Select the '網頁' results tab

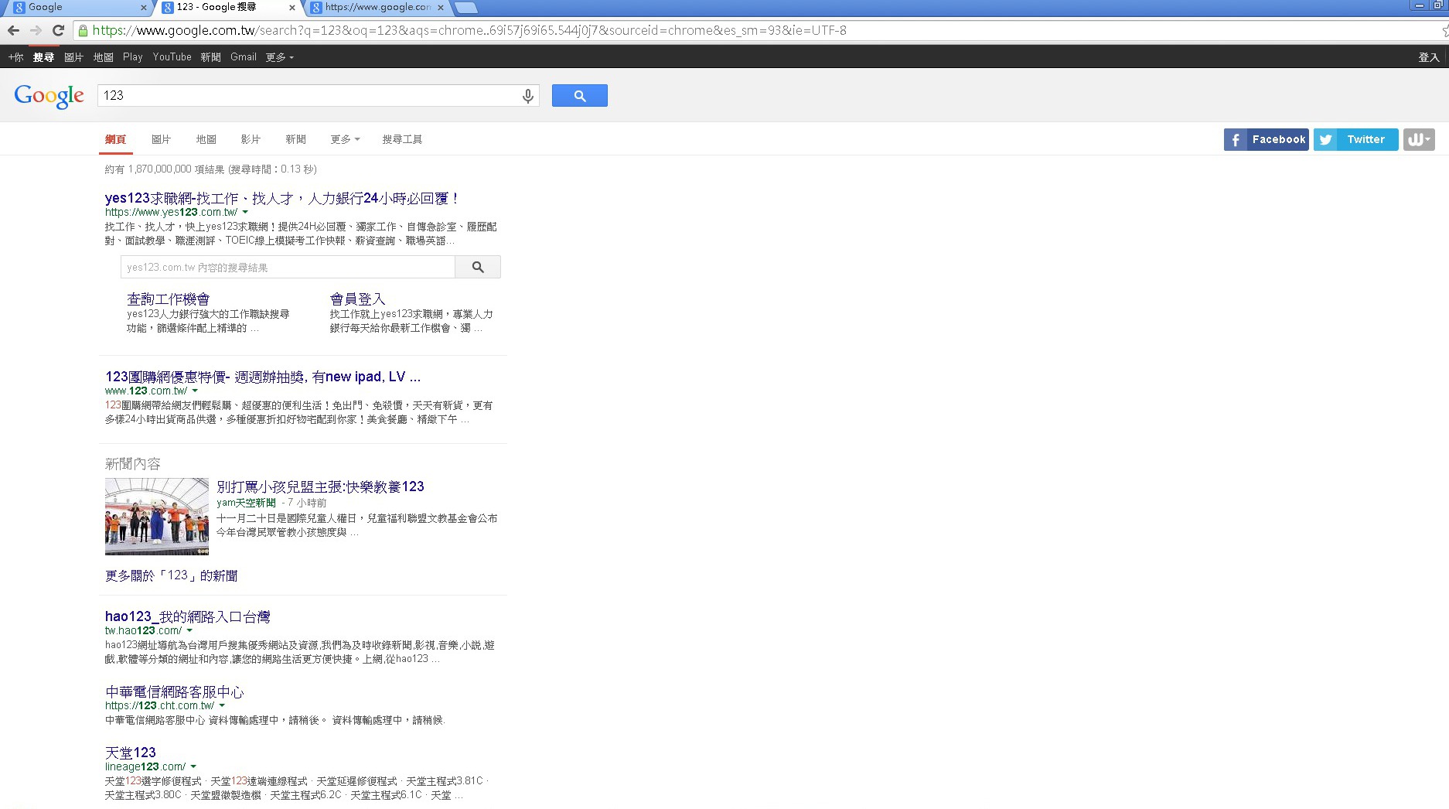[x=115, y=139]
